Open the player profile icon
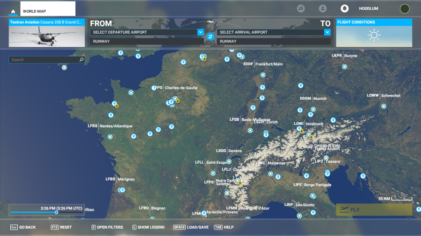421x236 pixels. click(x=322, y=8)
